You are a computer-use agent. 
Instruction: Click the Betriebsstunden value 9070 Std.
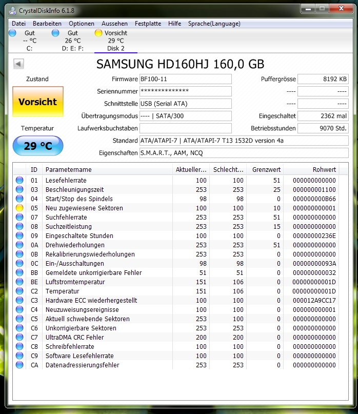tap(323, 128)
